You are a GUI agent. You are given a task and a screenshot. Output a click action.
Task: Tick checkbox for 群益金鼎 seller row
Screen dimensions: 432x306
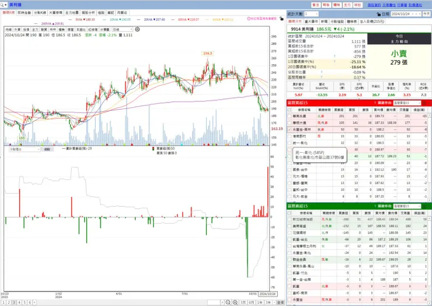point(290,259)
